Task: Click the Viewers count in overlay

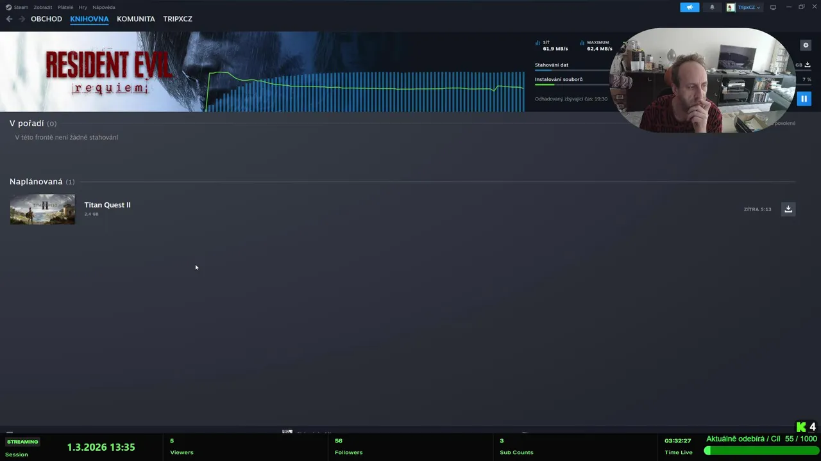Action: tap(172, 441)
